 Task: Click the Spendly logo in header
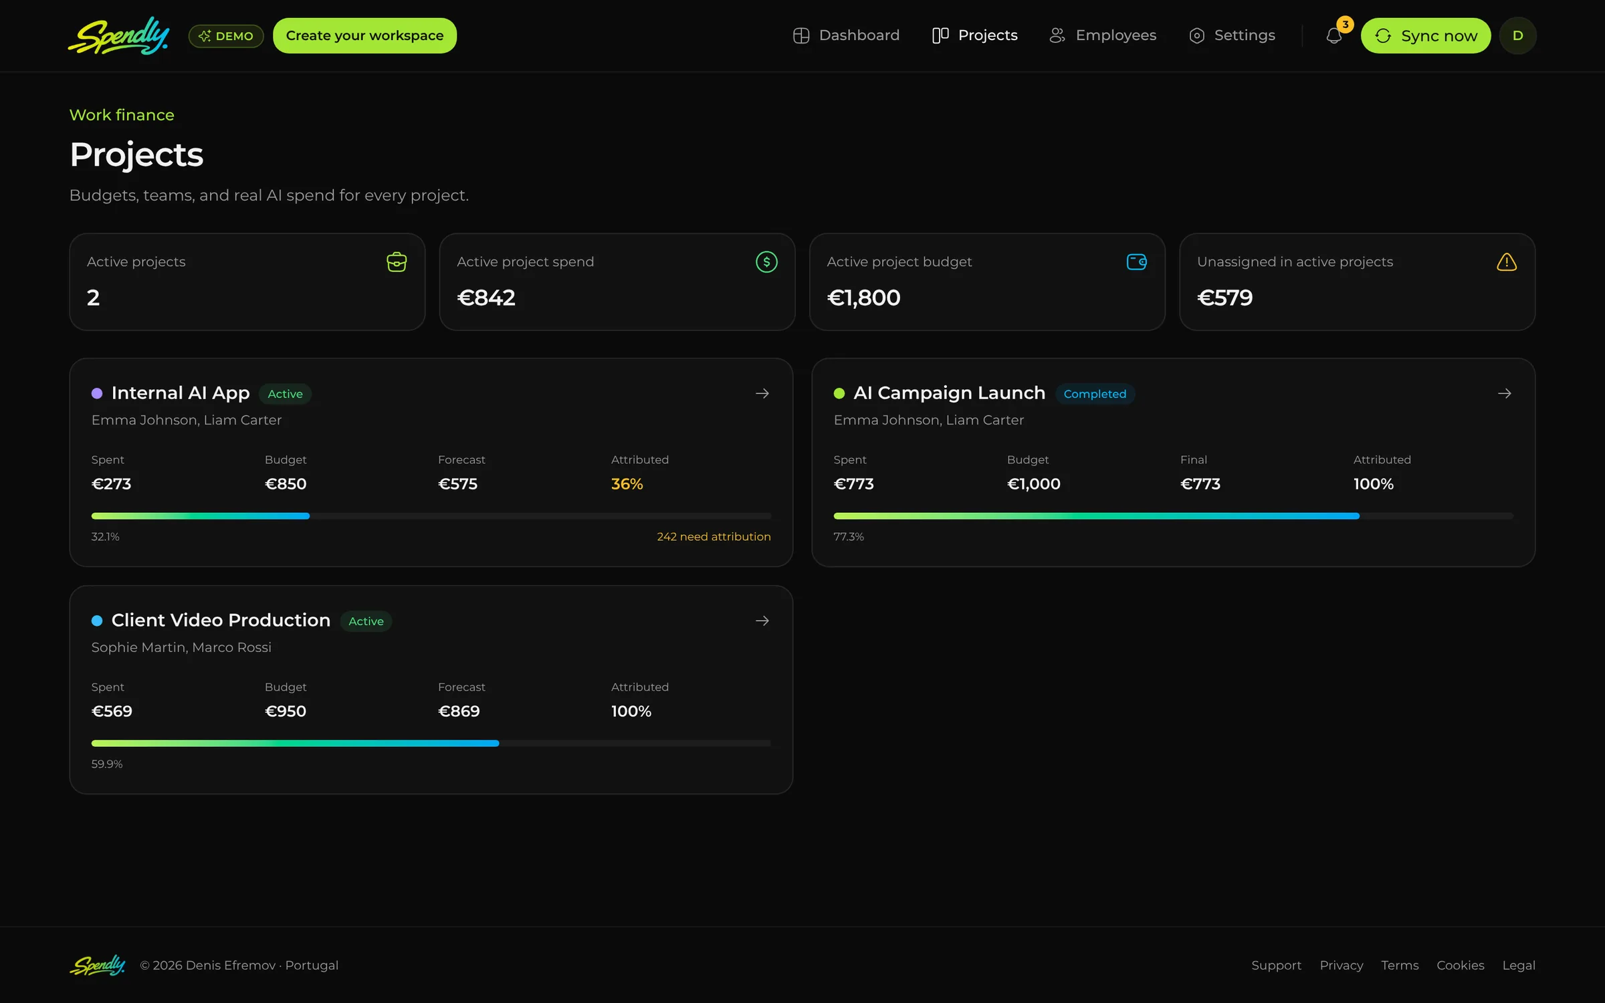click(x=119, y=35)
